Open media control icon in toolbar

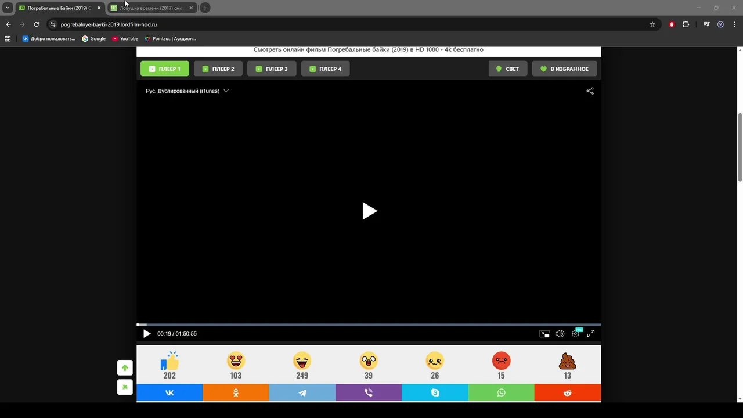[x=706, y=24]
